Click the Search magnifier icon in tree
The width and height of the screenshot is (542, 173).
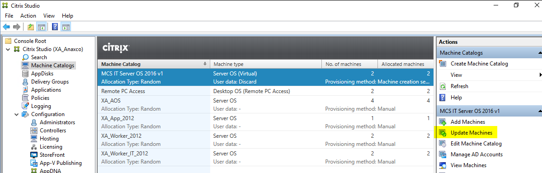(x=26, y=57)
